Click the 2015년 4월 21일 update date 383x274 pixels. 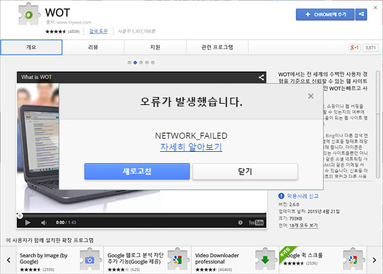324,211
